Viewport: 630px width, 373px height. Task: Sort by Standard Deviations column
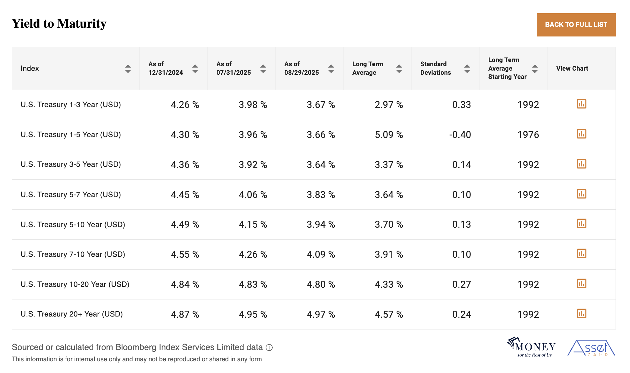pyautogui.click(x=467, y=69)
